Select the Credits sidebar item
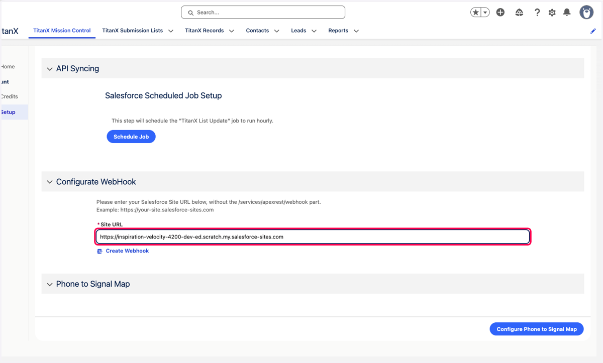This screenshot has height=363, width=603. tap(9, 96)
